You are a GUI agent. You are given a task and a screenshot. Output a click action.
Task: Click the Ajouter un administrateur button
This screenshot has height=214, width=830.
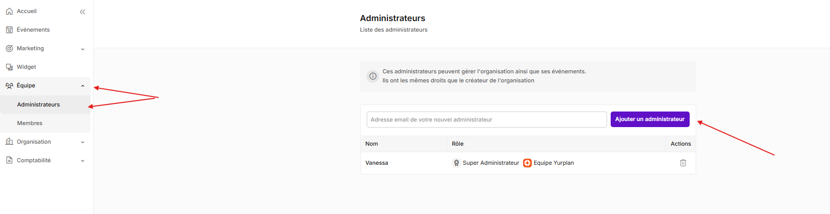tap(649, 120)
